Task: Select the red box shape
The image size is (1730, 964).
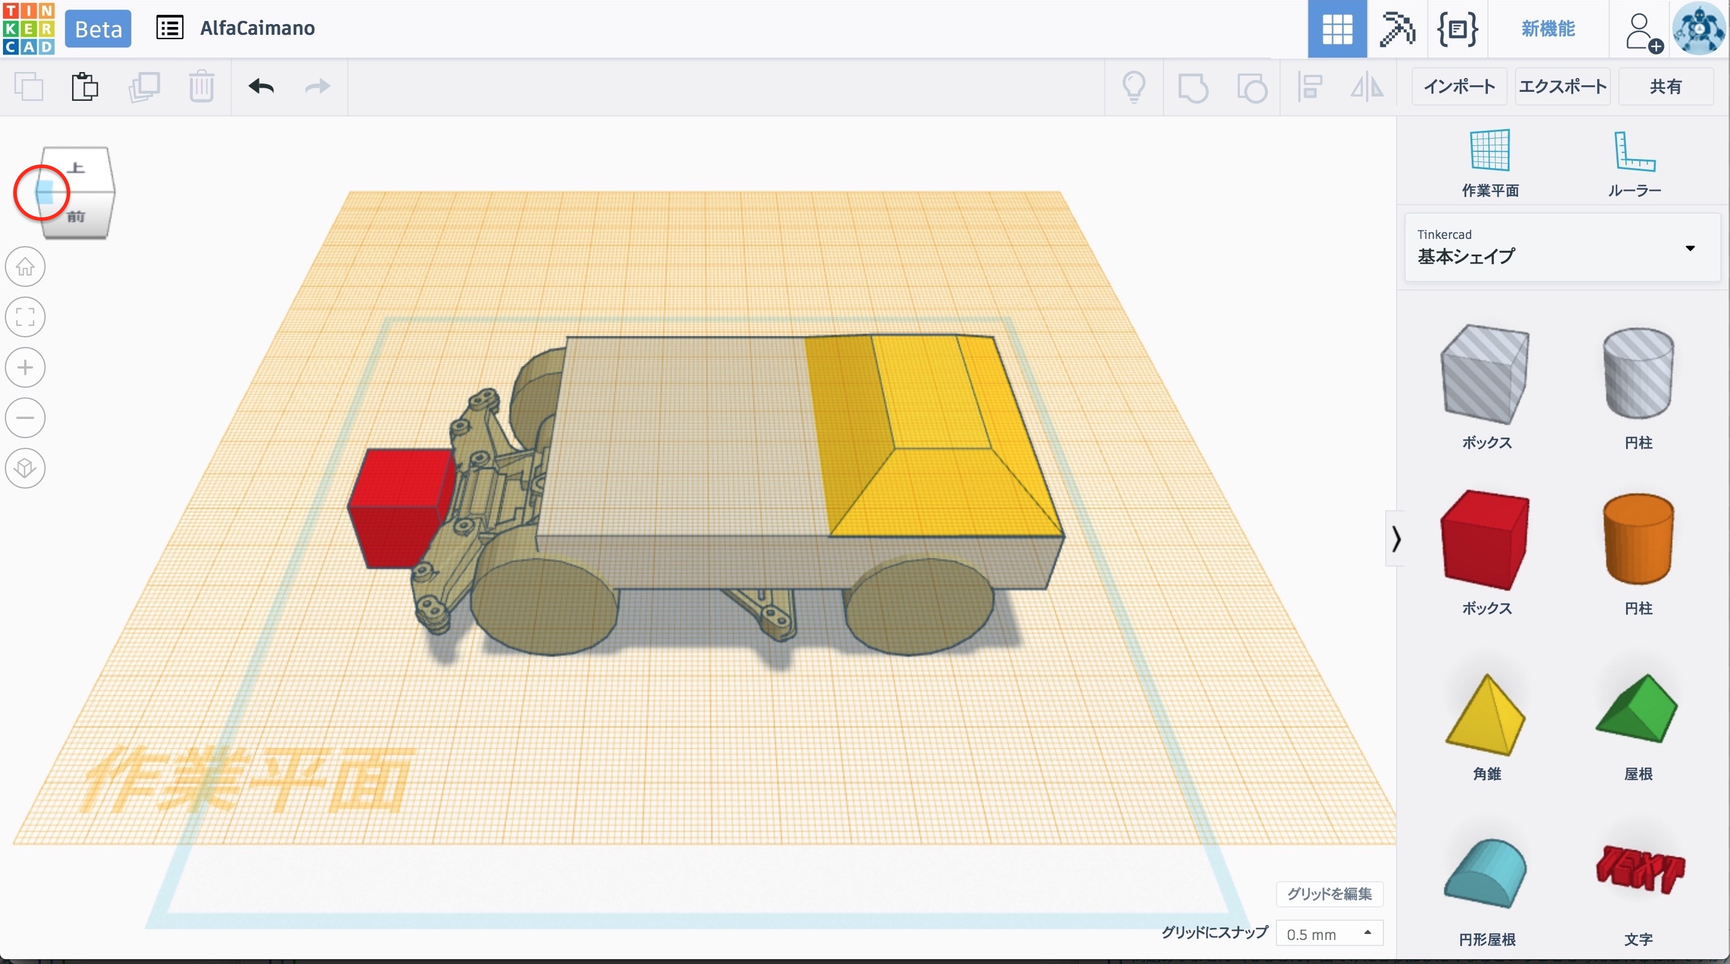Action: pyautogui.click(x=1486, y=540)
